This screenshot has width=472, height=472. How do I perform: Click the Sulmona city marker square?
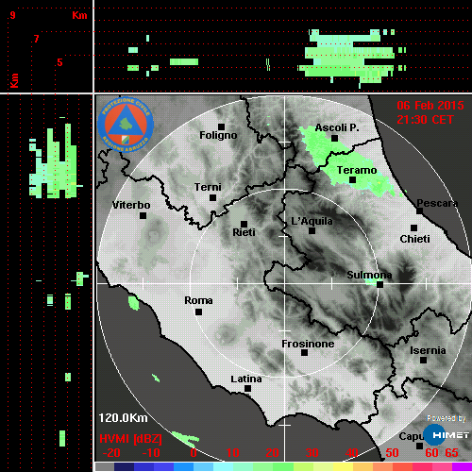(380, 284)
